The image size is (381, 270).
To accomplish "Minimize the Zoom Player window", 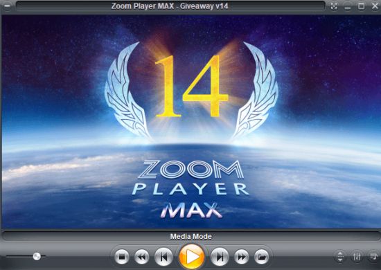I will (x=348, y=6).
